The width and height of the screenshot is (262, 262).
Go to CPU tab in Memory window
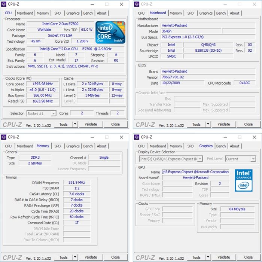pos(8,146)
